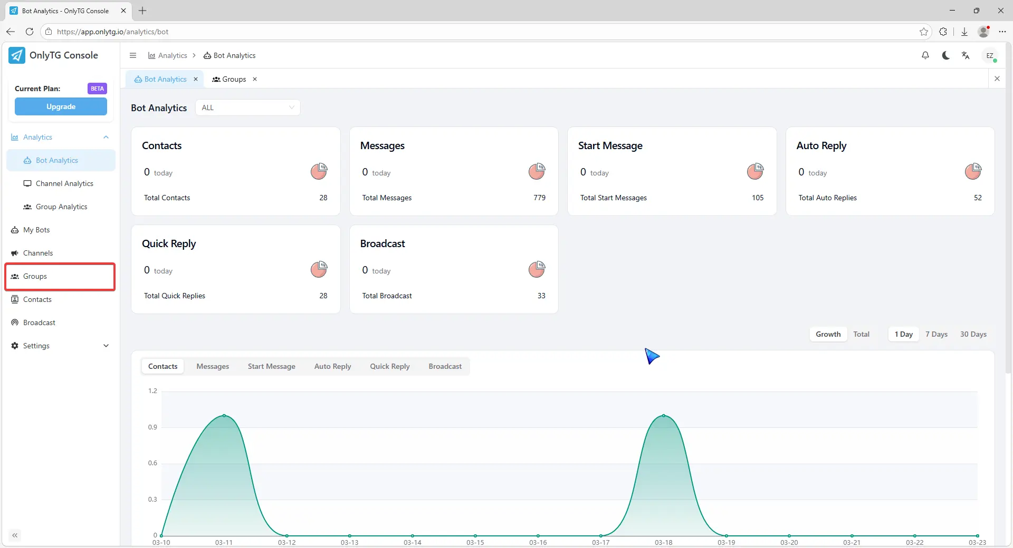The height and width of the screenshot is (548, 1013).
Task: Open the ALL bot filter dropdown
Action: coord(247,107)
